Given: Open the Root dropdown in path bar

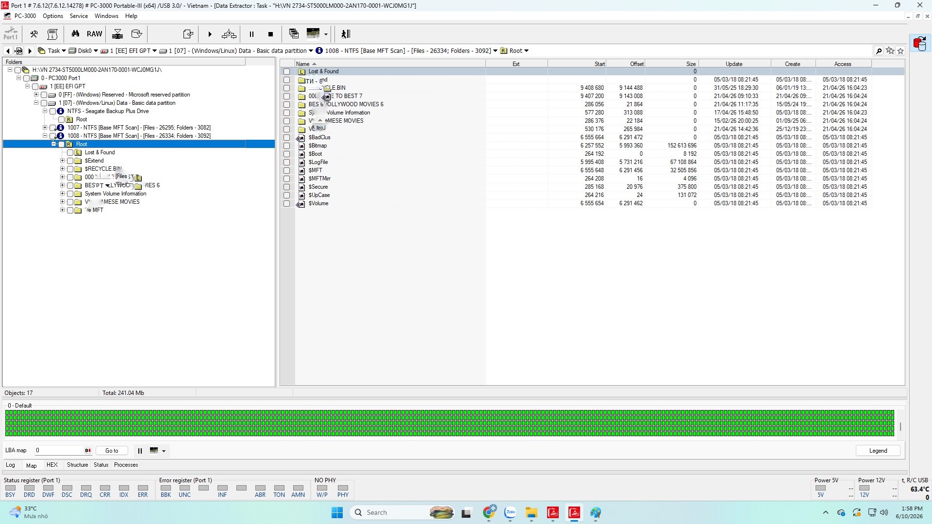Looking at the screenshot, I should click(526, 51).
